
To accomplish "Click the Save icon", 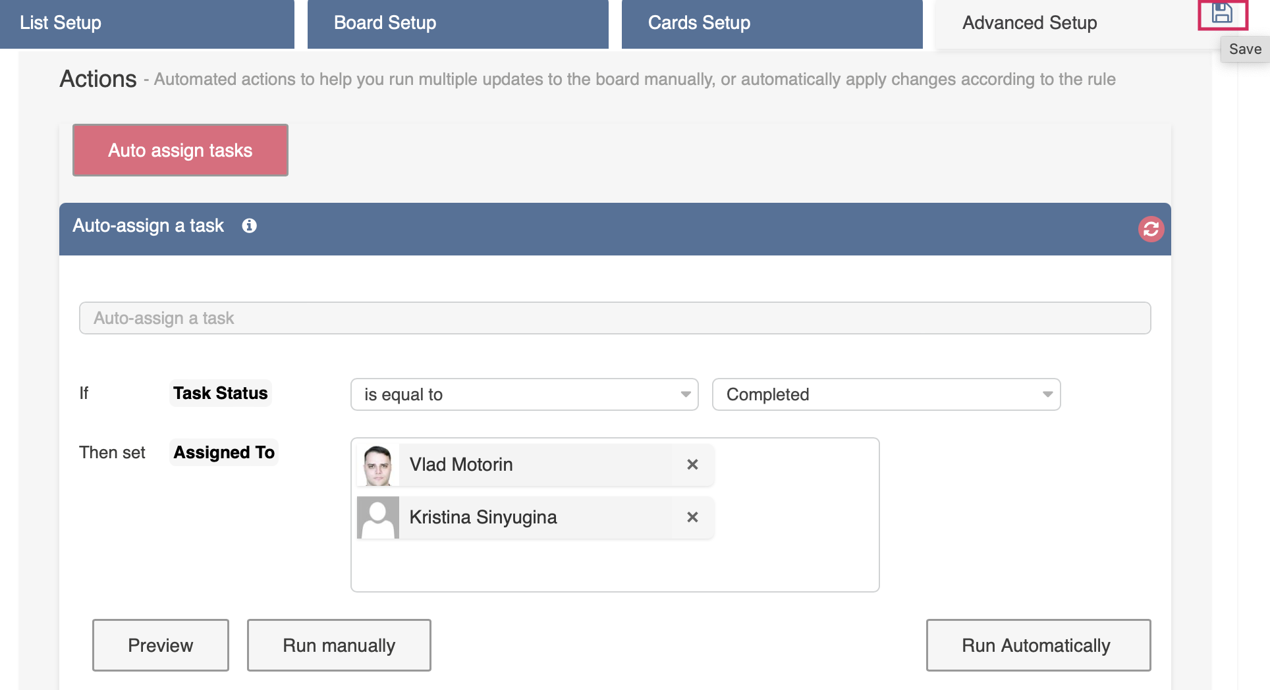I will (1223, 15).
